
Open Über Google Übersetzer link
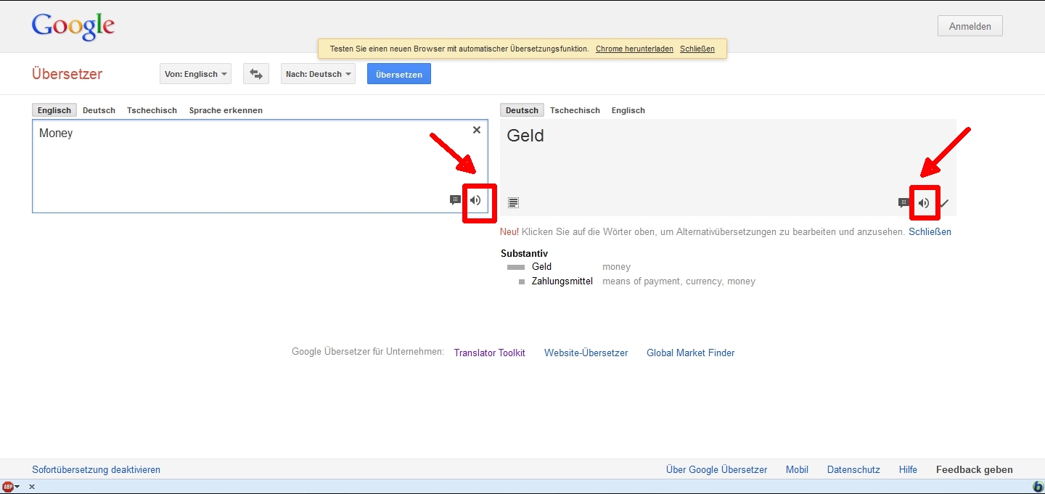[x=716, y=469]
